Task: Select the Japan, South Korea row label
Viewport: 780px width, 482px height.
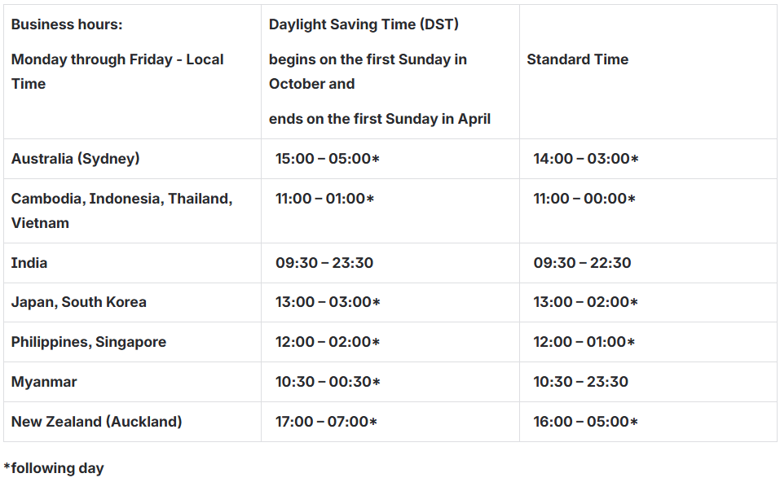Action: tap(78, 302)
